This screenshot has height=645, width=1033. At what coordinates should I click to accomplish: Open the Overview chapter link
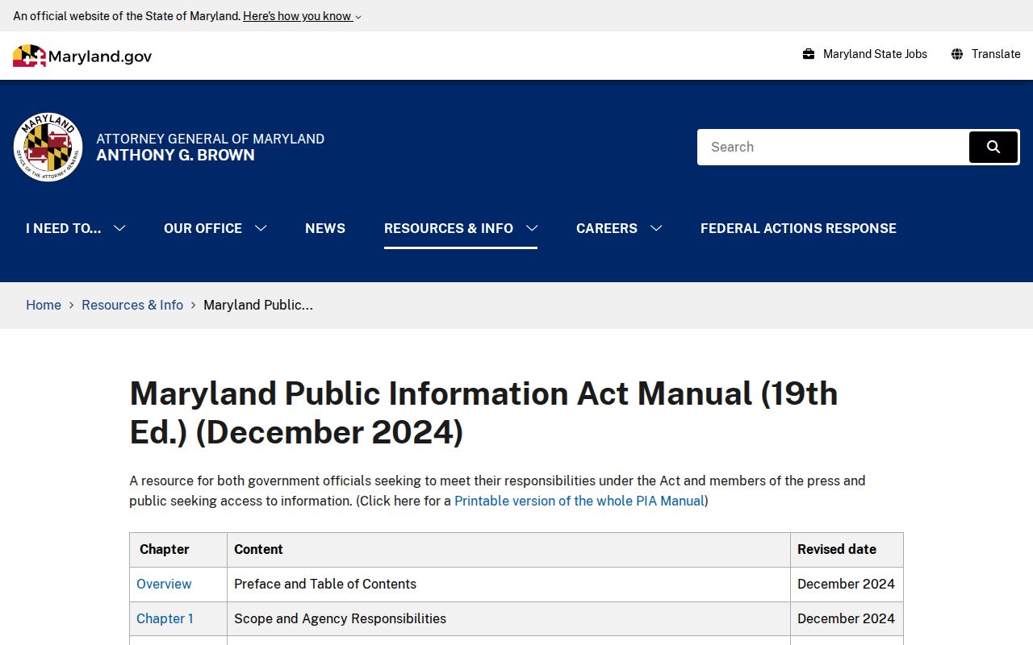tap(164, 584)
